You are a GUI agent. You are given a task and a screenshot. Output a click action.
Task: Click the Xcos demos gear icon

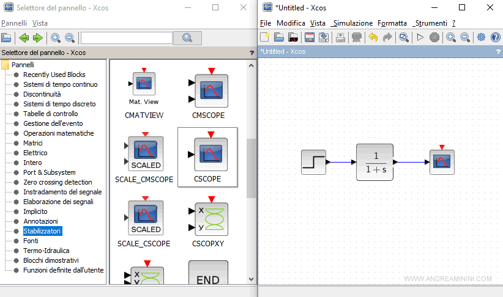tap(481, 37)
